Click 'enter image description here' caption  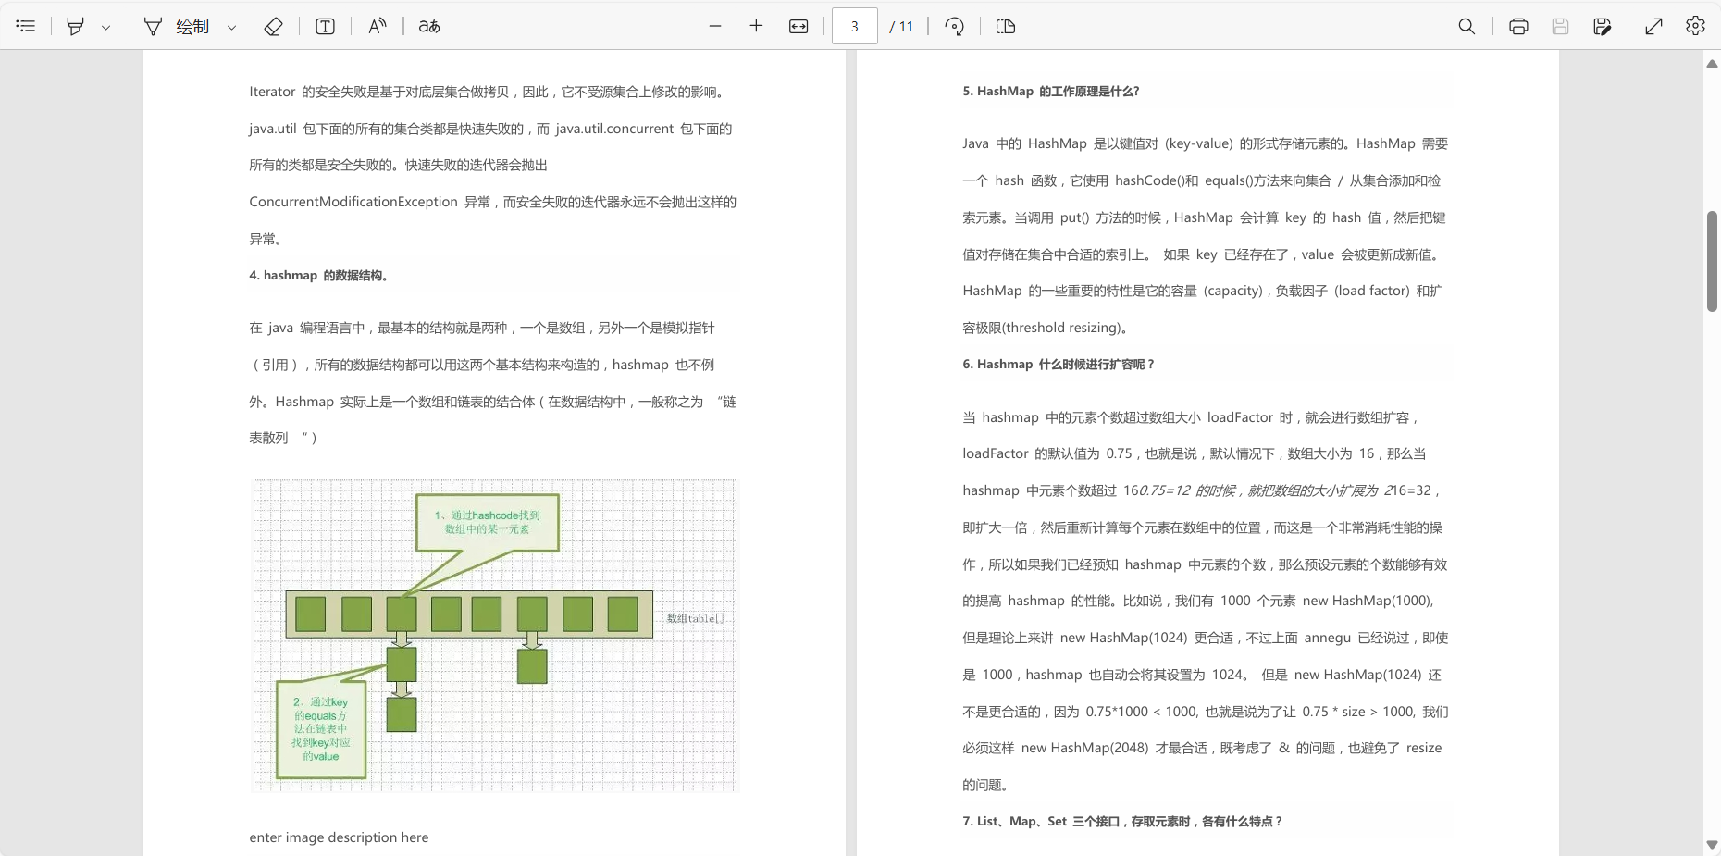339,837
